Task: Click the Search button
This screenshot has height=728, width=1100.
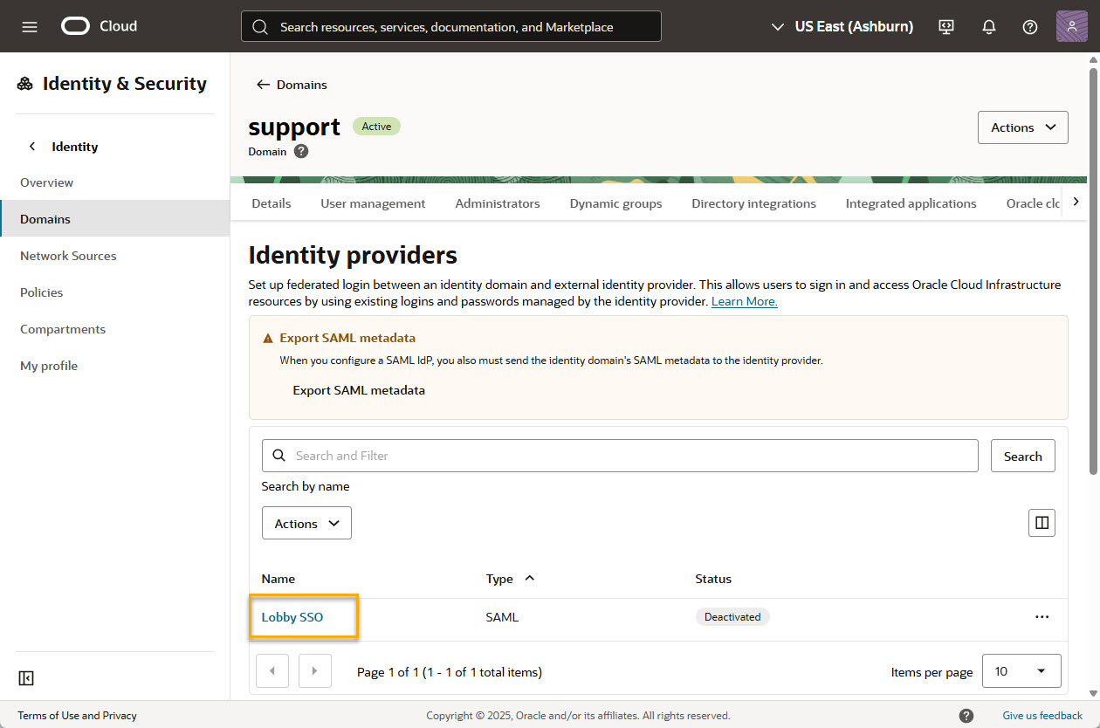Action: [x=1023, y=456]
